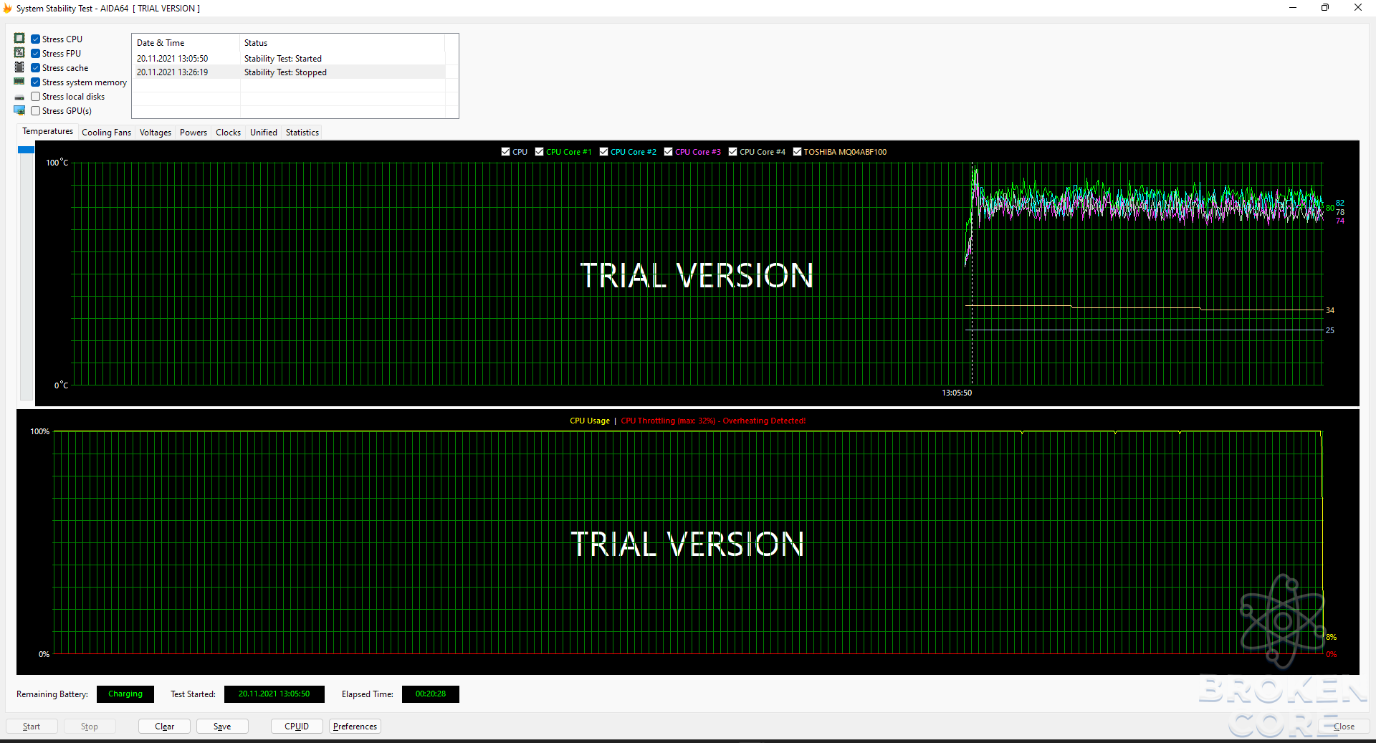Click the Close button at bottom right
This screenshot has height=743, width=1376.
click(x=1344, y=727)
